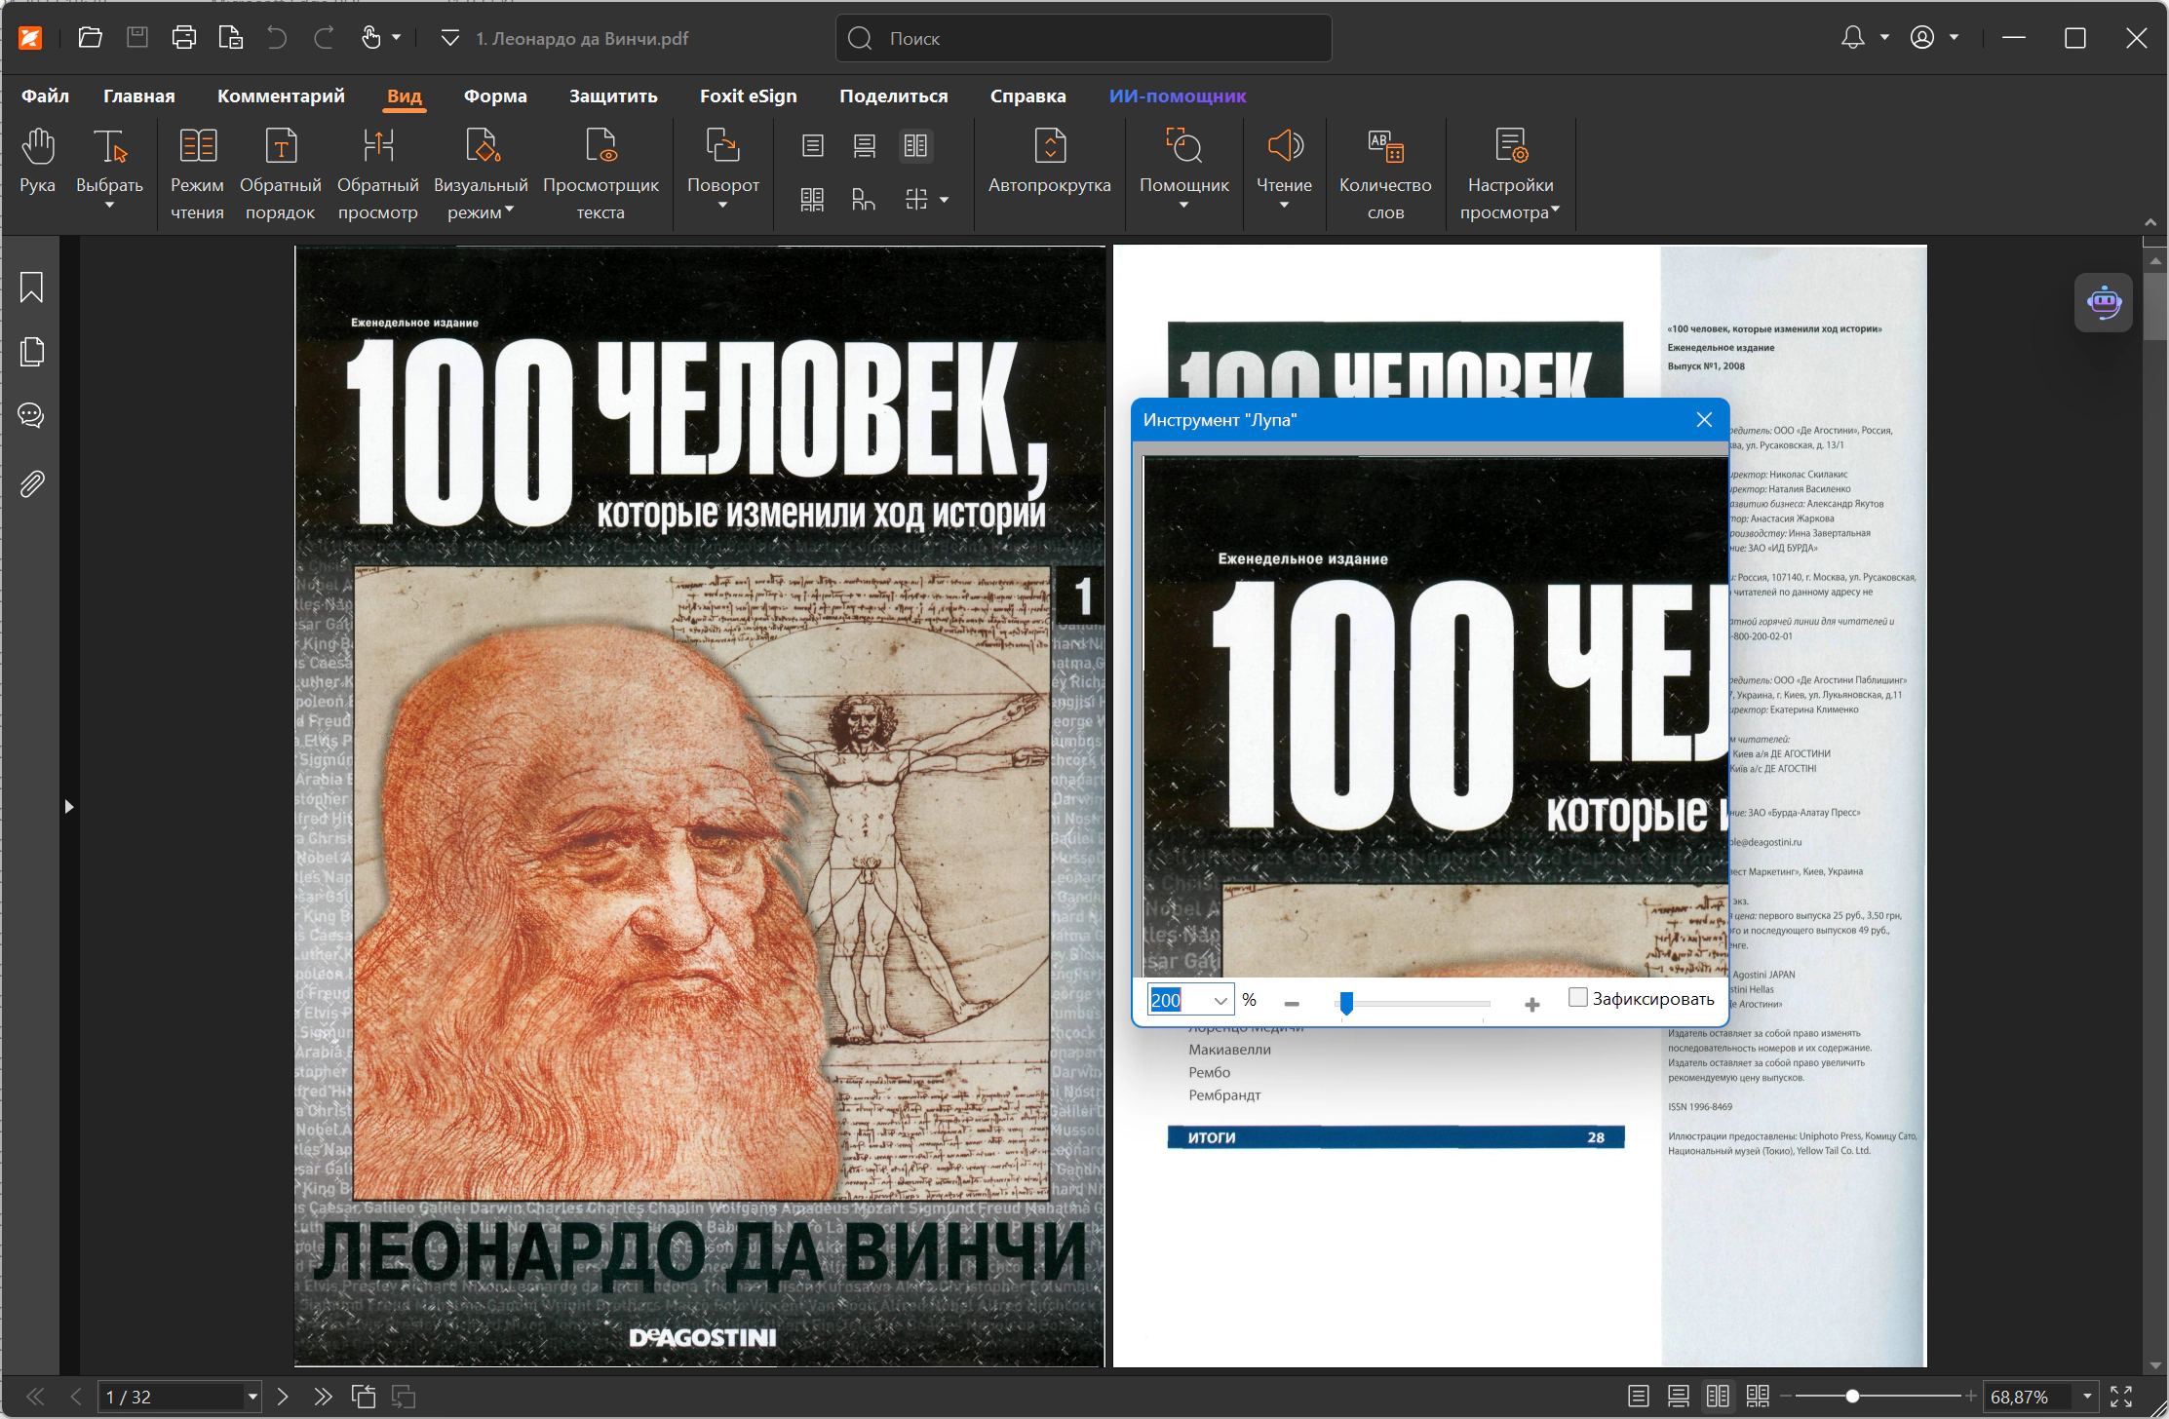
Task: Open the Лупа zoom percentage dropdown
Action: (1220, 1001)
